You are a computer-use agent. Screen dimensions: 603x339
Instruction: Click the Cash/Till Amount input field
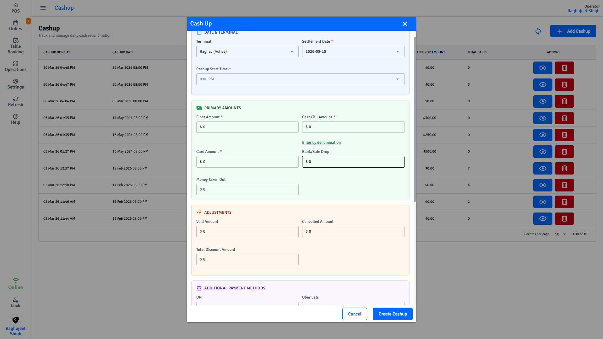pyautogui.click(x=353, y=127)
